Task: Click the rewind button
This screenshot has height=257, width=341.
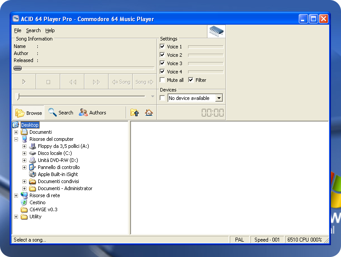Action: pyautogui.click(x=72, y=82)
